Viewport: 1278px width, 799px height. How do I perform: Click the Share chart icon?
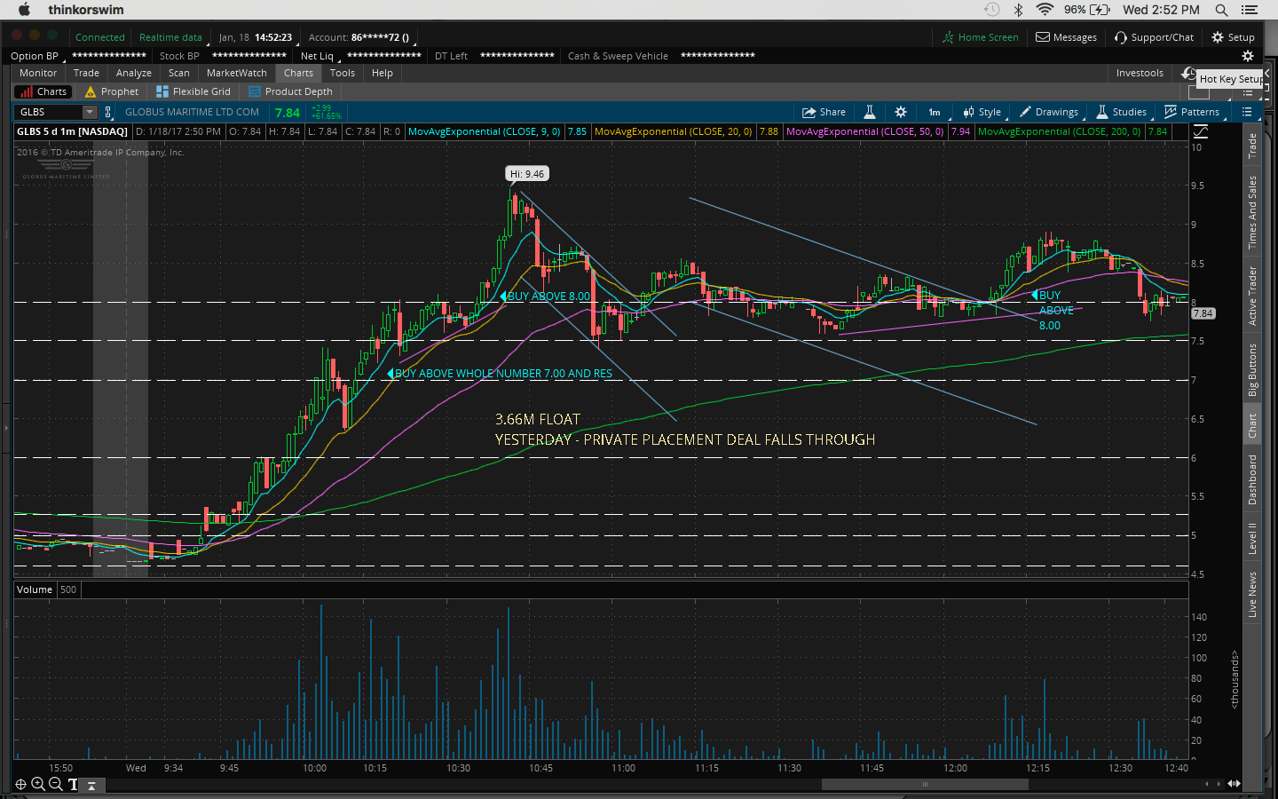(824, 112)
